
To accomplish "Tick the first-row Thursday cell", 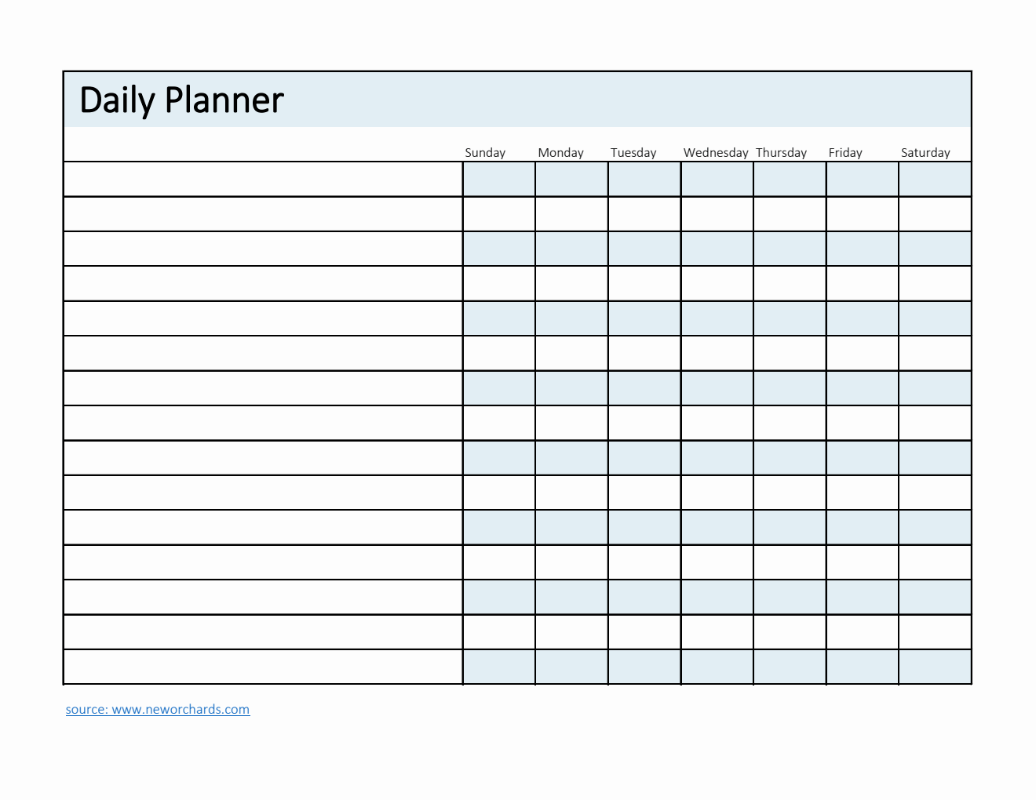I will pos(790,179).
